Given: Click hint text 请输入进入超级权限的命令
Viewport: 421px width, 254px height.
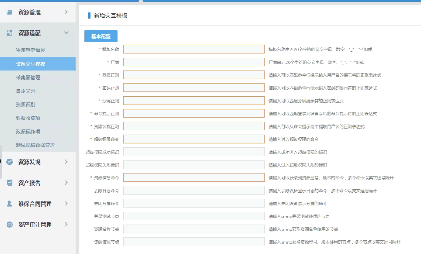Looking at the screenshot, I should click(x=294, y=139).
